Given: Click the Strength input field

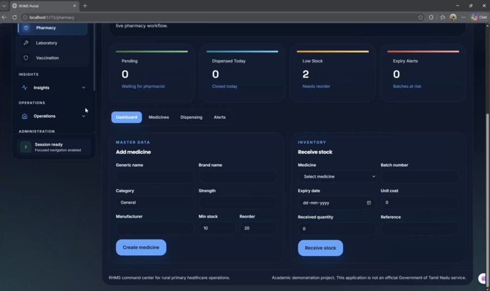Looking at the screenshot, I should [238, 202].
